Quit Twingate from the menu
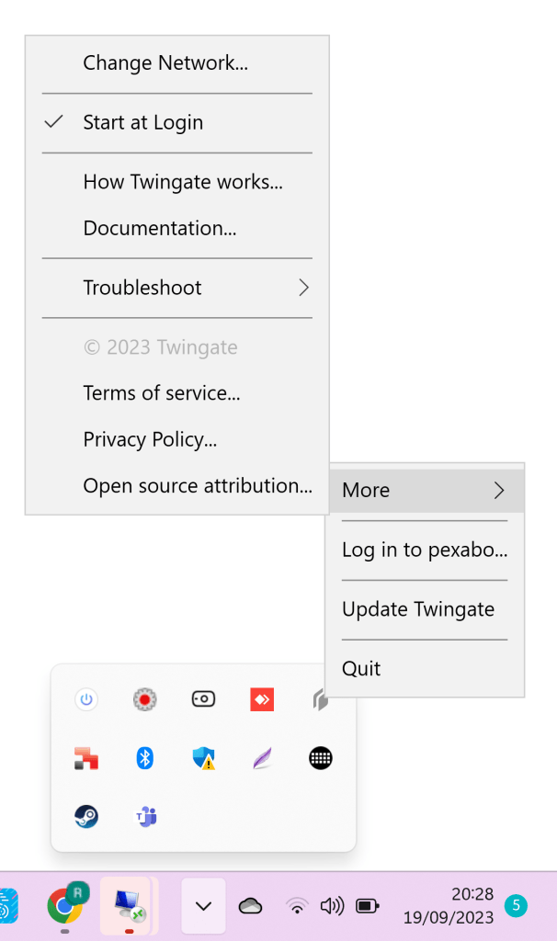557x941 pixels. [426, 669]
